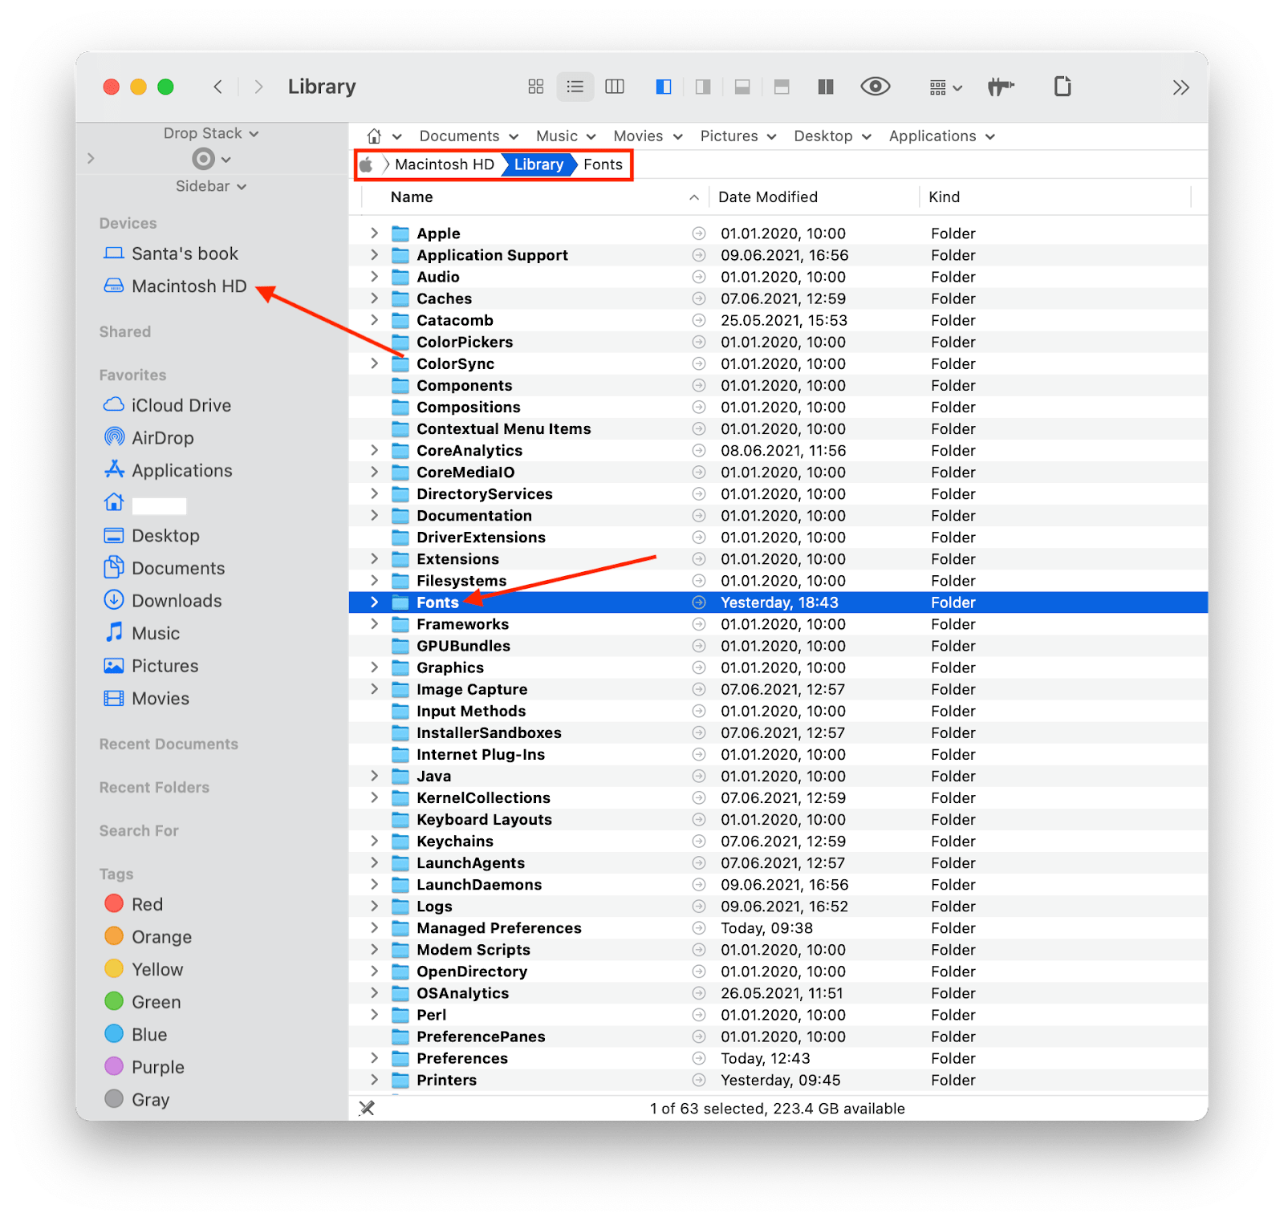Click arrow button beside Frameworks row
1284x1221 pixels.
coord(699,624)
